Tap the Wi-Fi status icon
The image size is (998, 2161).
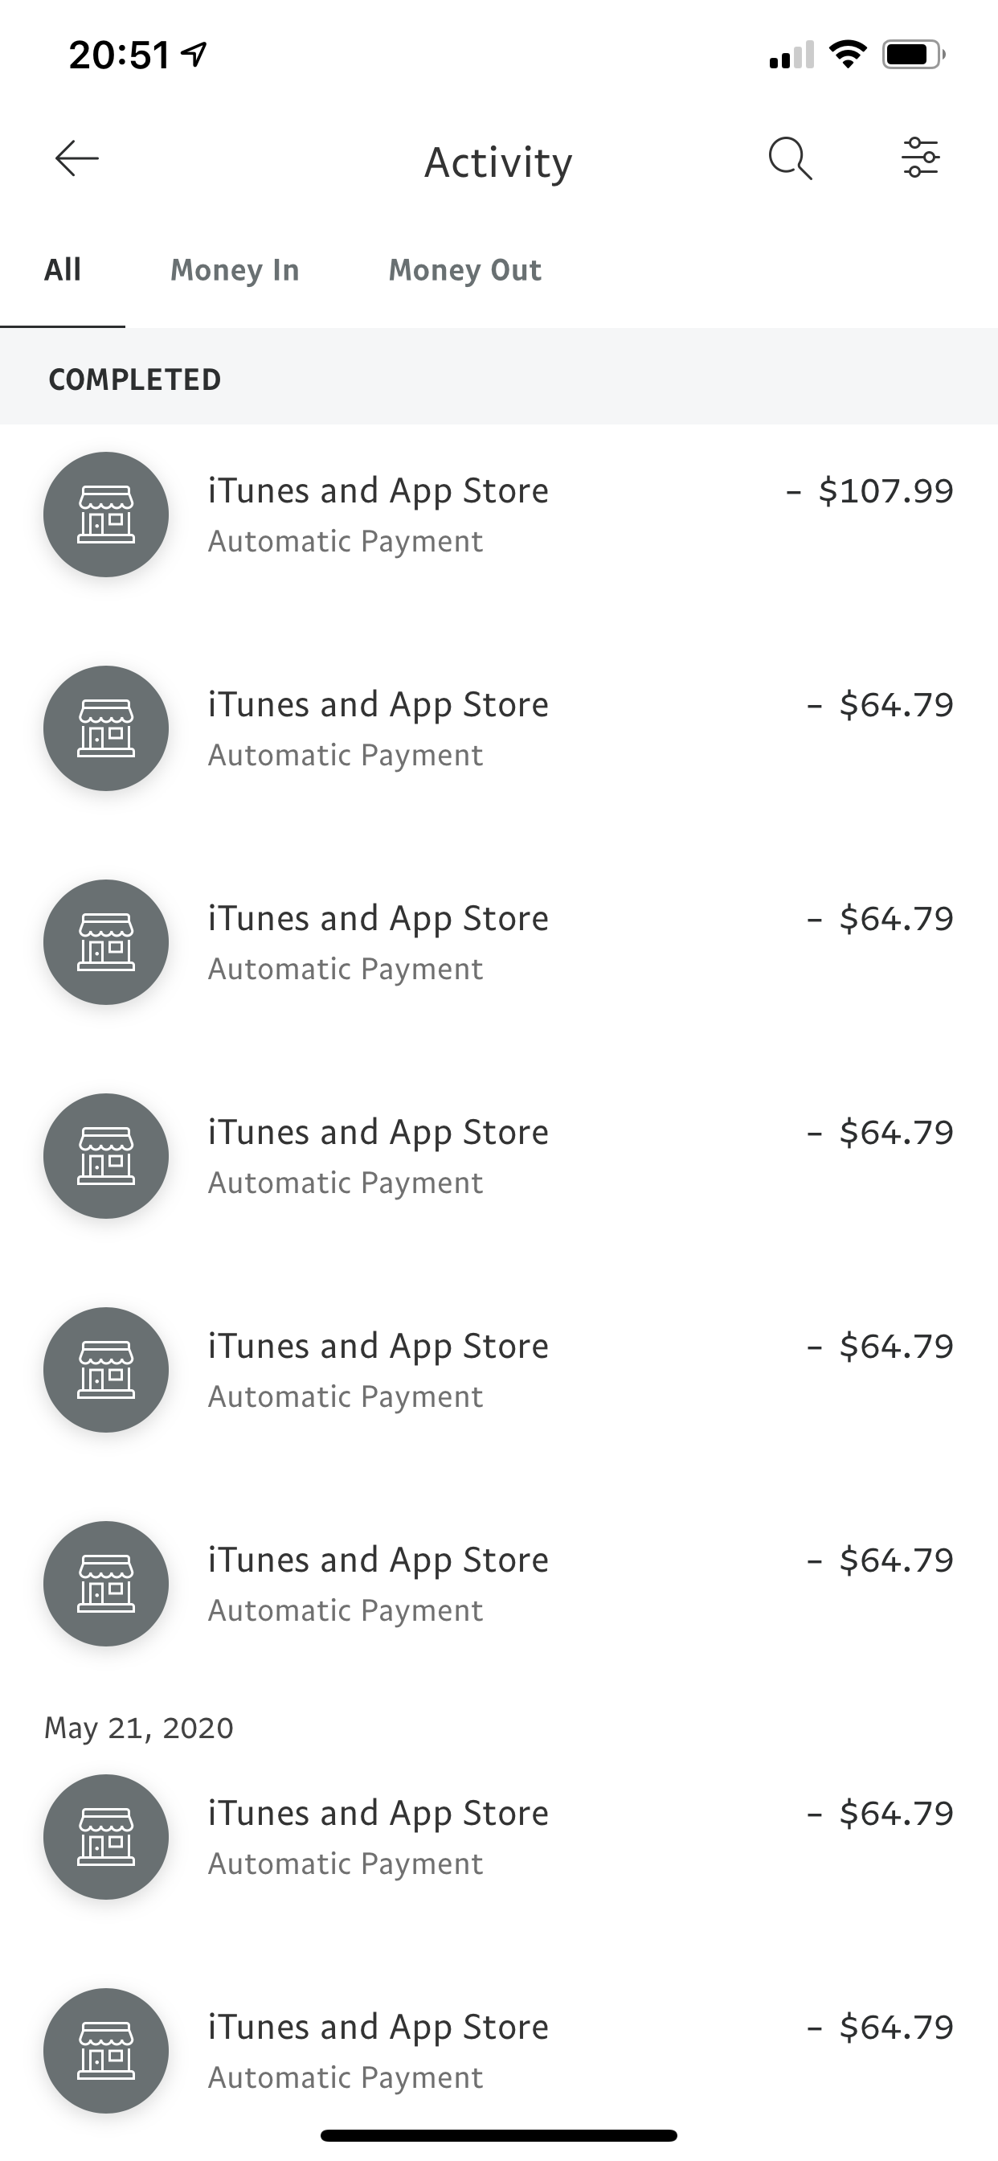point(848,55)
